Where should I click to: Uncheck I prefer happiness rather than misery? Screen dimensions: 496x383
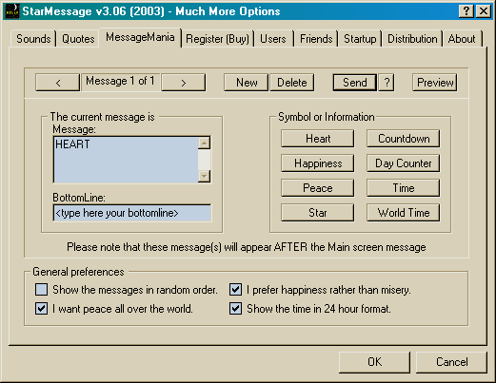(x=235, y=290)
